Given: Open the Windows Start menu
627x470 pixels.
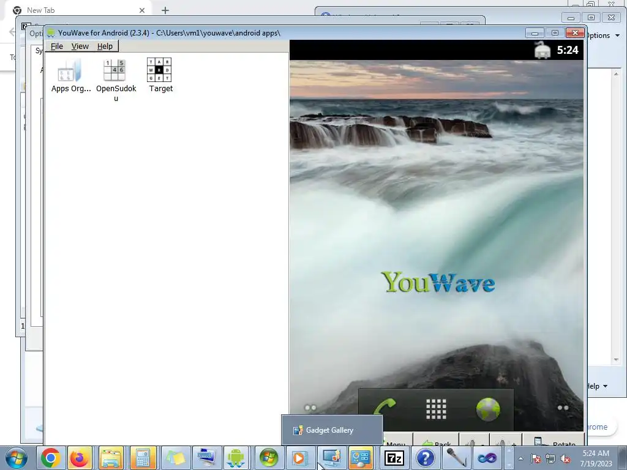Looking at the screenshot, I should [x=17, y=458].
